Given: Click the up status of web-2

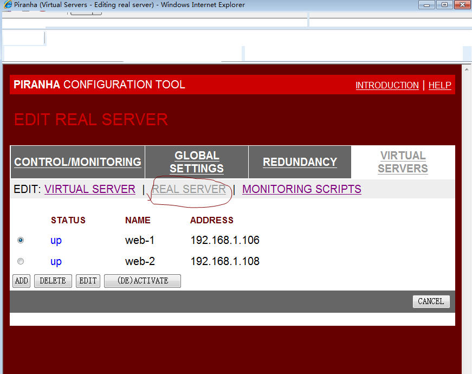Looking at the screenshot, I should click(x=56, y=262).
